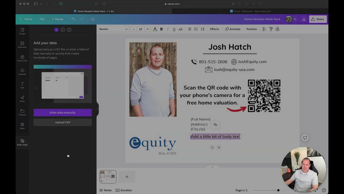Open the Notes panel

click(x=106, y=190)
